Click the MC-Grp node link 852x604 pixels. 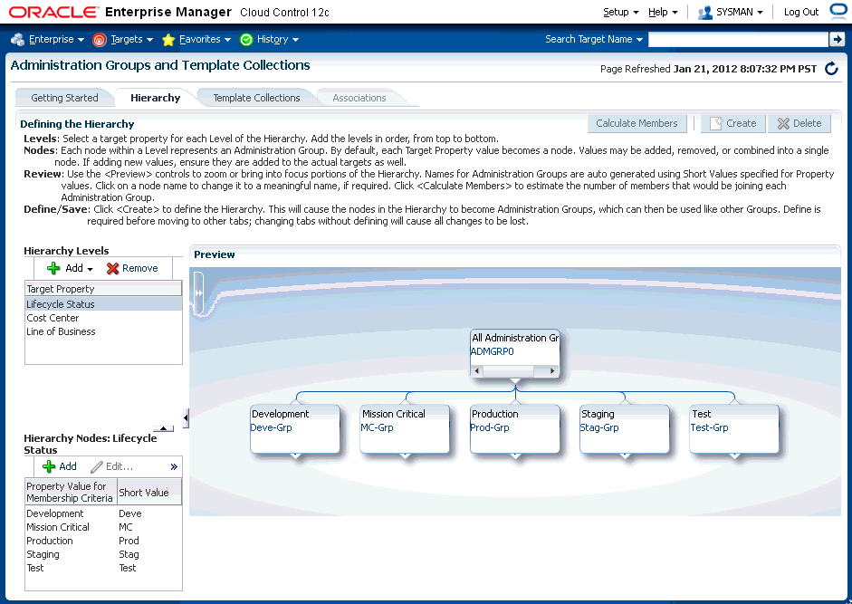click(377, 427)
